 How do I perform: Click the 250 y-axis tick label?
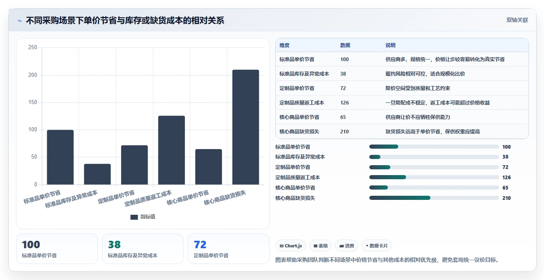click(33, 47)
